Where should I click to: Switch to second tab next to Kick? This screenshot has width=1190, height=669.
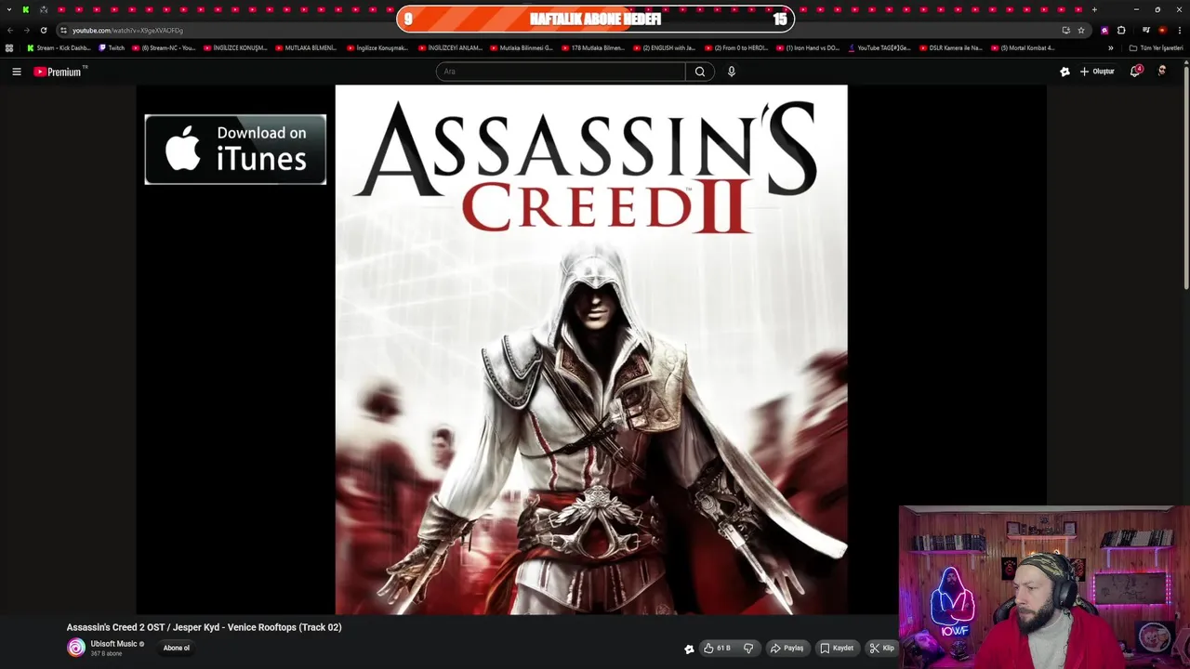pyautogui.click(x=44, y=9)
